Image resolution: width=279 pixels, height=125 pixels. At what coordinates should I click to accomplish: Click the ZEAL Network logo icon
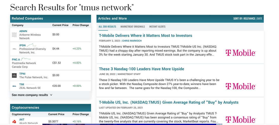[x=14, y=86]
